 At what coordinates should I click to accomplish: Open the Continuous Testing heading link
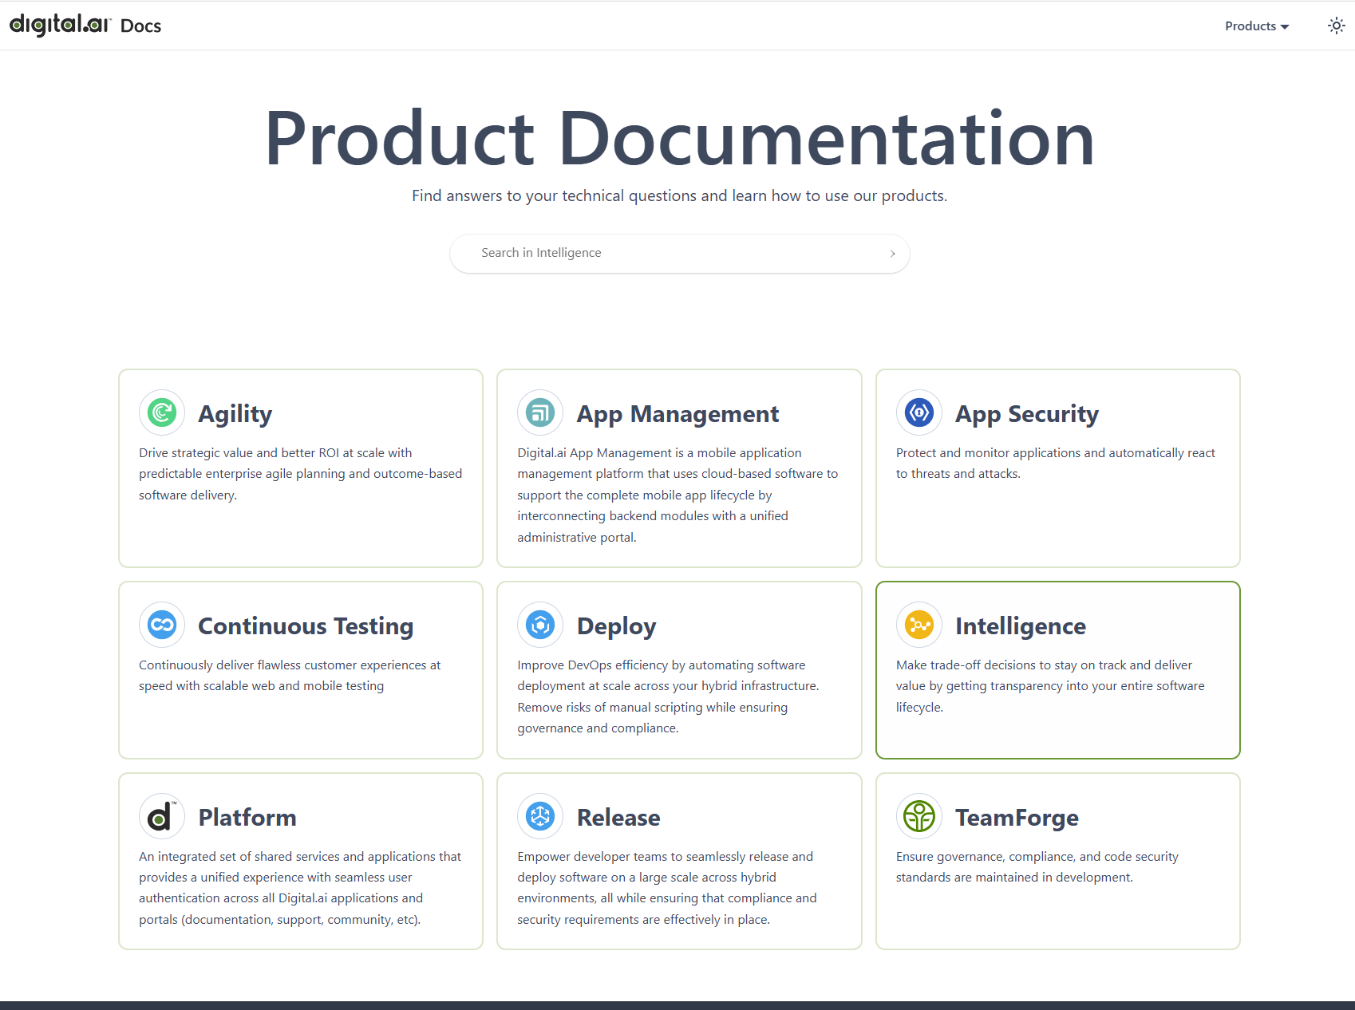(306, 626)
